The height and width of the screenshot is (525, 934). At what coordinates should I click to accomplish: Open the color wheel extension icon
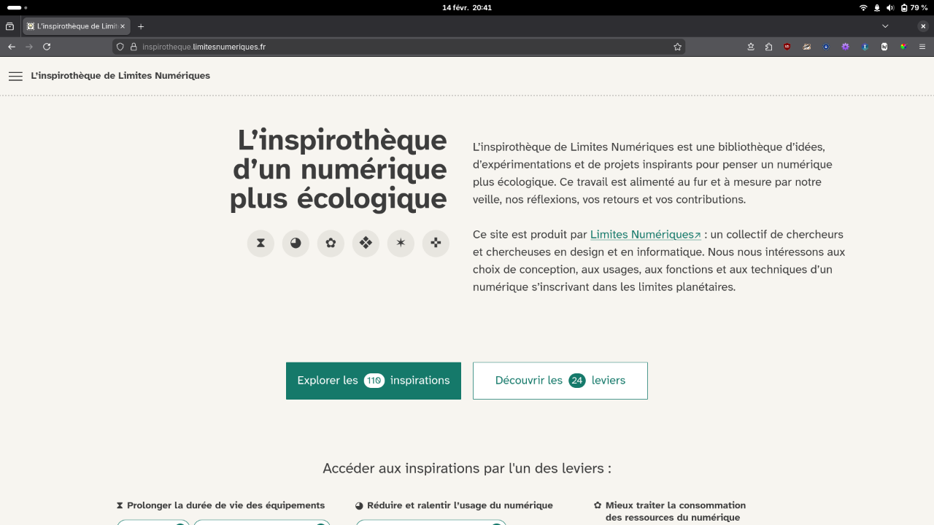point(903,47)
